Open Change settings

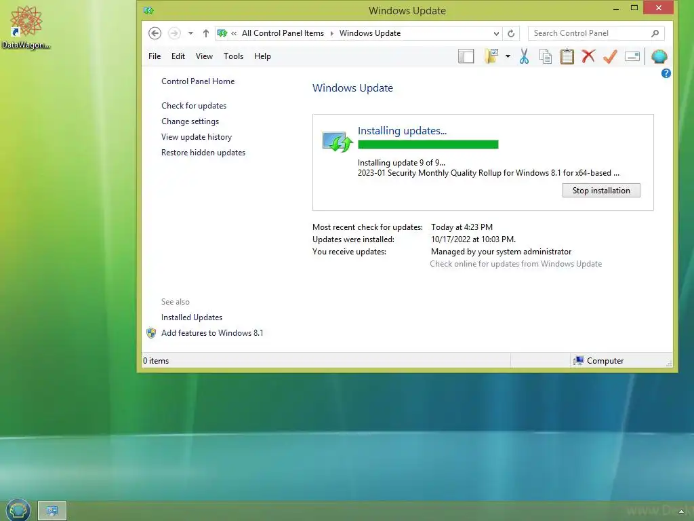[190, 121]
